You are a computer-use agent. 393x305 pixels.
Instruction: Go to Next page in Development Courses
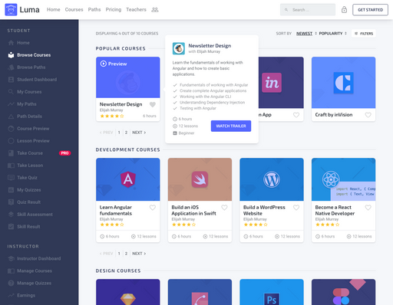tap(139, 254)
